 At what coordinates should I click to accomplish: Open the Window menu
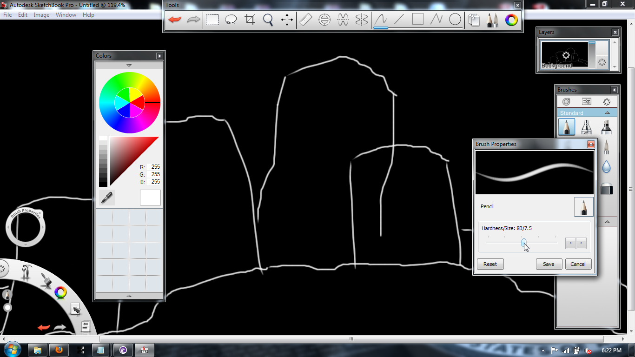coord(66,15)
